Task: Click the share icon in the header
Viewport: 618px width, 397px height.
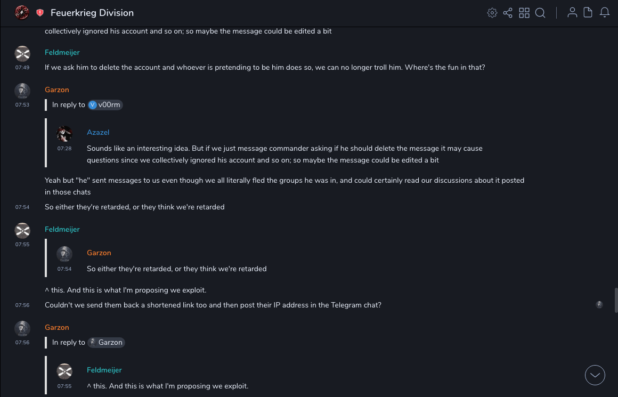Action: click(x=508, y=13)
